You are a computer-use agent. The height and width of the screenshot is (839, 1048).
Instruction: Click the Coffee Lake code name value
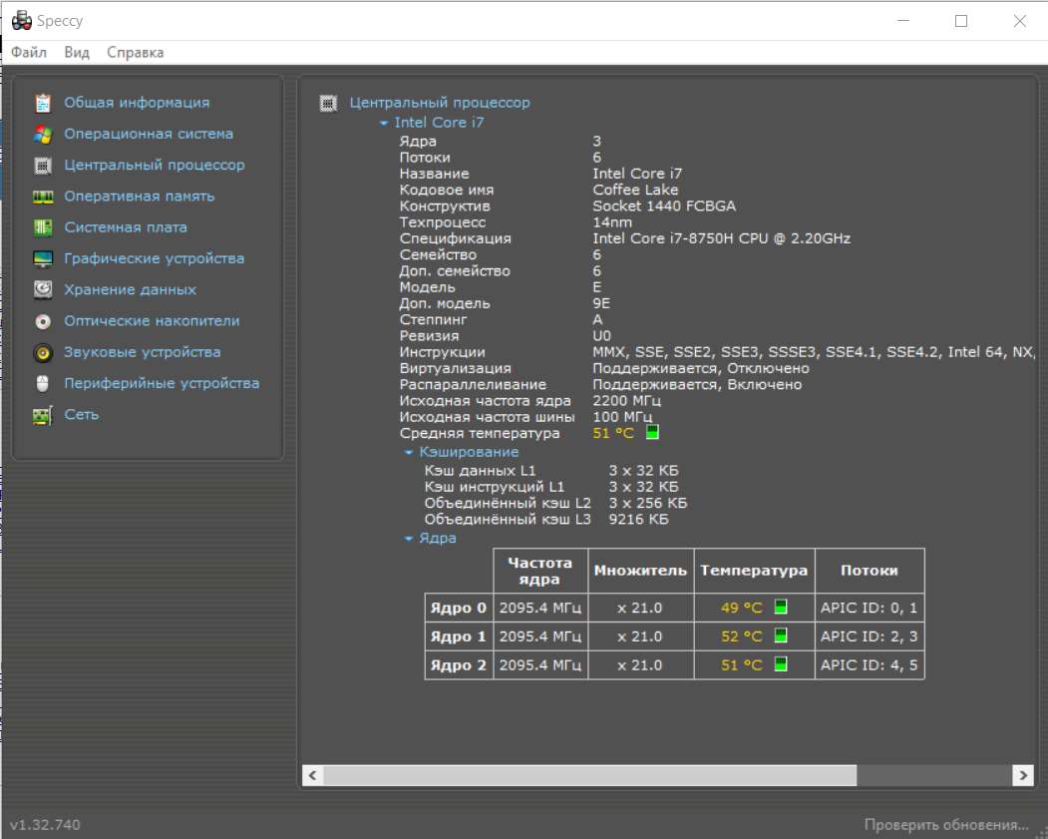(635, 190)
